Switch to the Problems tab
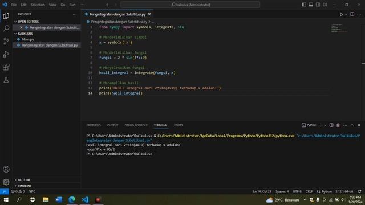This screenshot has width=365, height=205. click(94, 125)
